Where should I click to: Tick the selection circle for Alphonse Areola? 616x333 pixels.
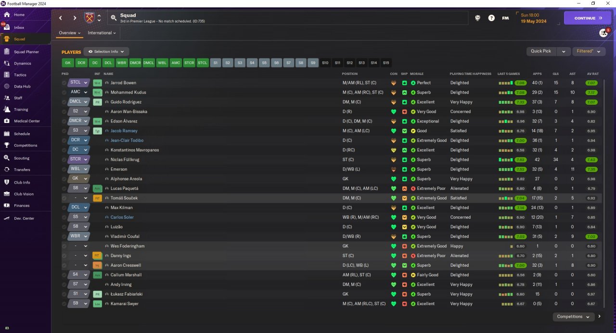[64, 179]
